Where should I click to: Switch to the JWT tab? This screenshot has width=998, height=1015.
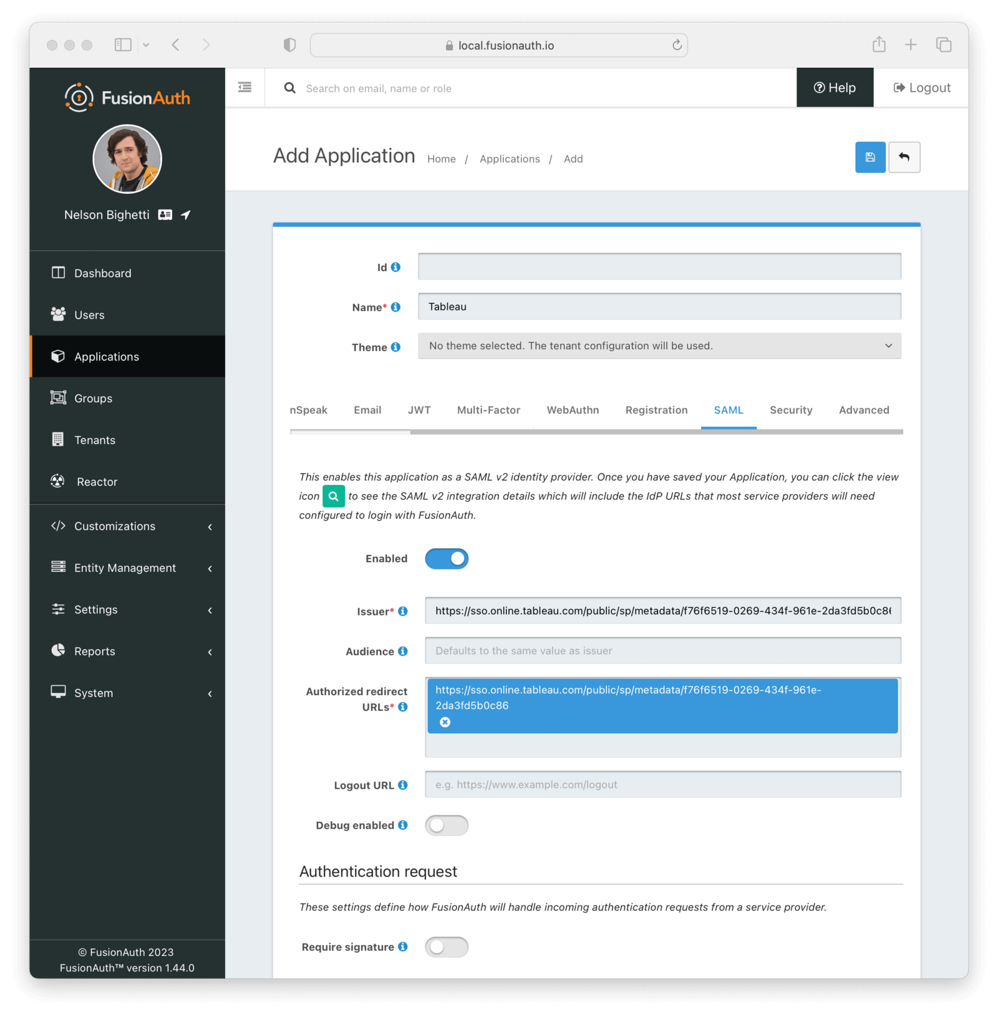coord(419,410)
